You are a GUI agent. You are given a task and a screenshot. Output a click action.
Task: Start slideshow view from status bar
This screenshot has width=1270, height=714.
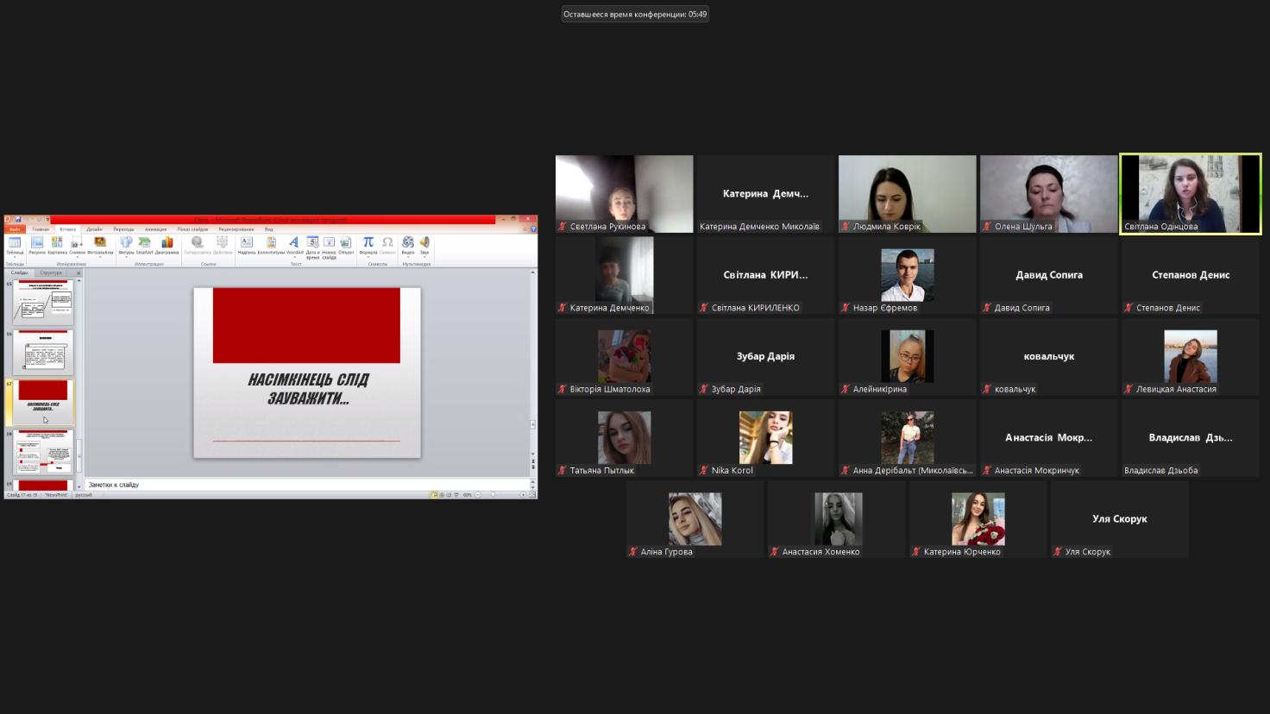point(456,495)
